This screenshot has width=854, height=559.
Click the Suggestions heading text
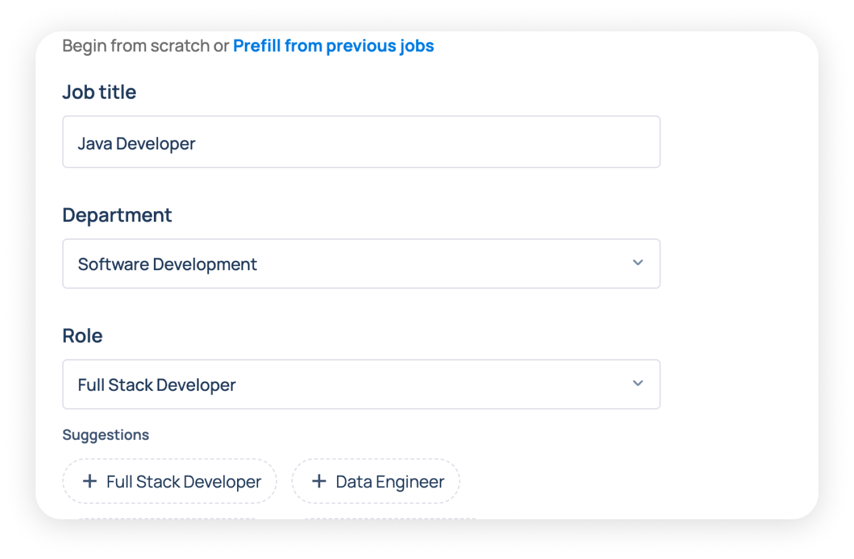pos(106,435)
